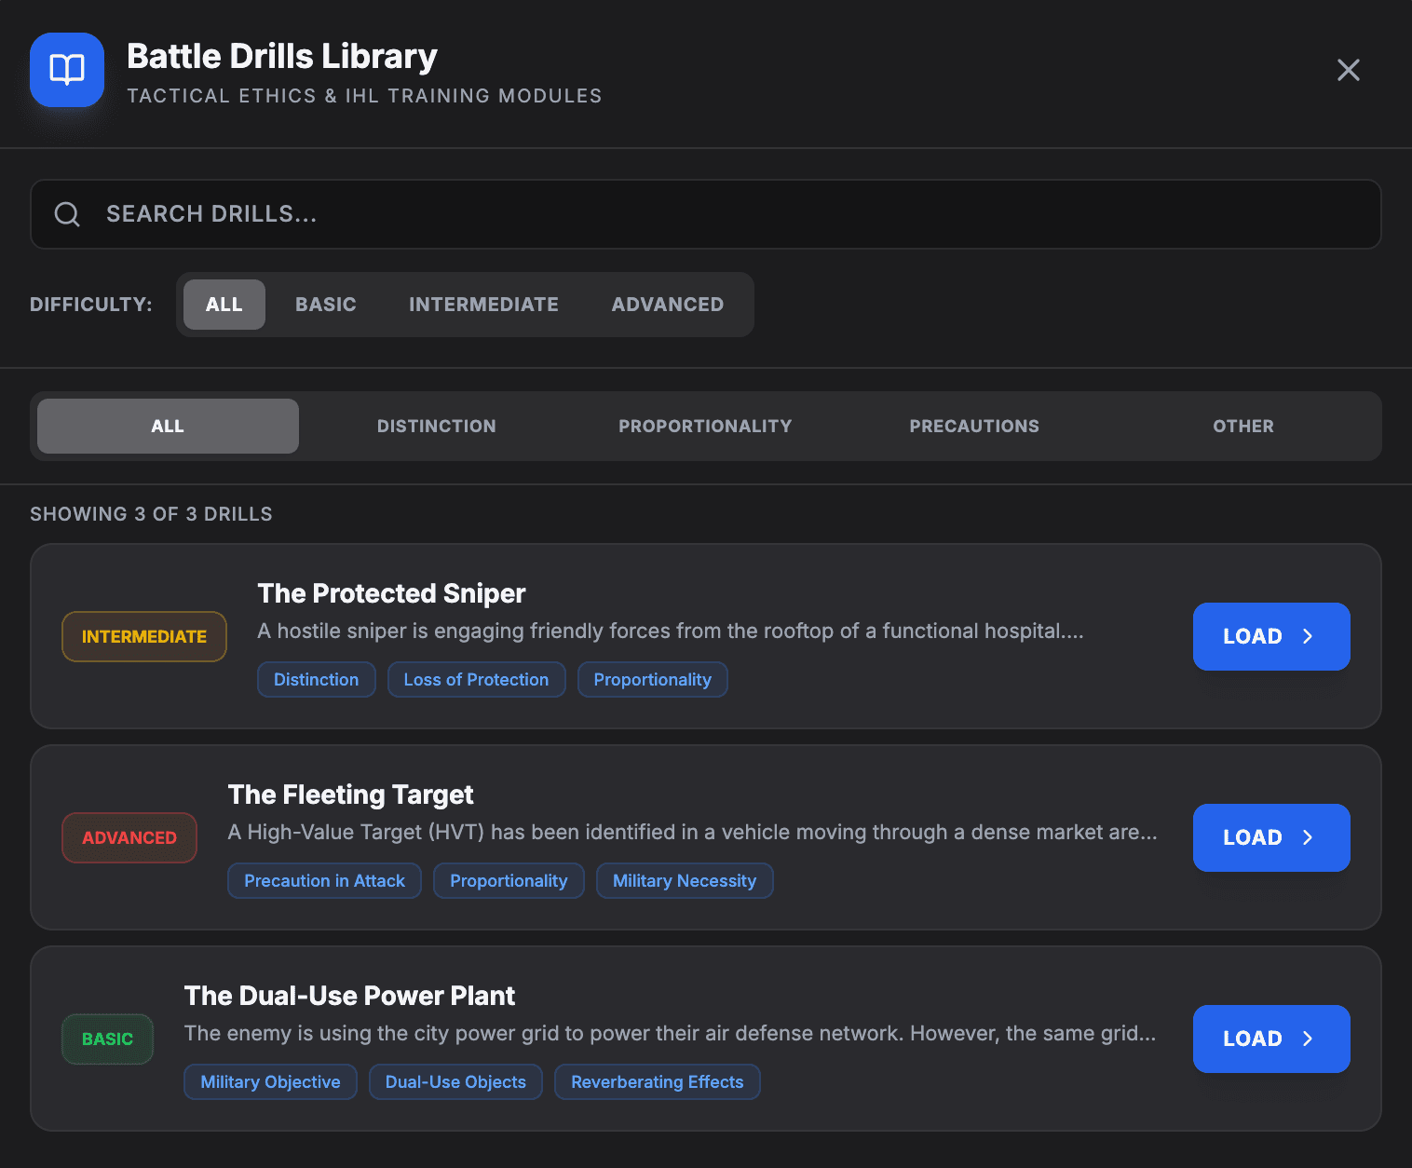Close the Battle Drills Library panel
1412x1168 pixels.
point(1348,70)
